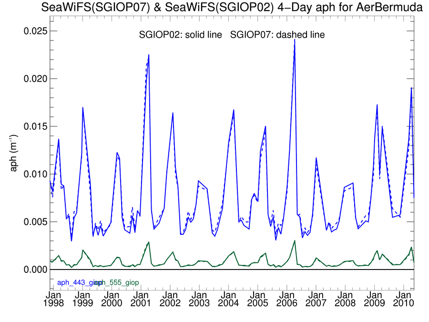This screenshot has width=429, height=322.
Task: Select the 'SGIOP07: dashed line' legend text
Action: (x=277, y=35)
